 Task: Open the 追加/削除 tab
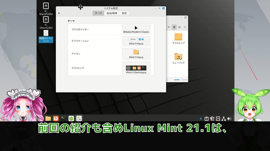point(112,13)
